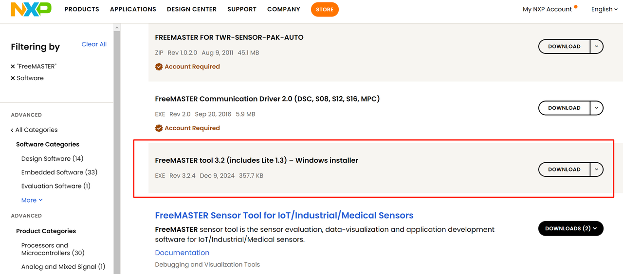Expand download options arrow for FreeMASTER tool 3.2
The width and height of the screenshot is (623, 274).
click(597, 170)
